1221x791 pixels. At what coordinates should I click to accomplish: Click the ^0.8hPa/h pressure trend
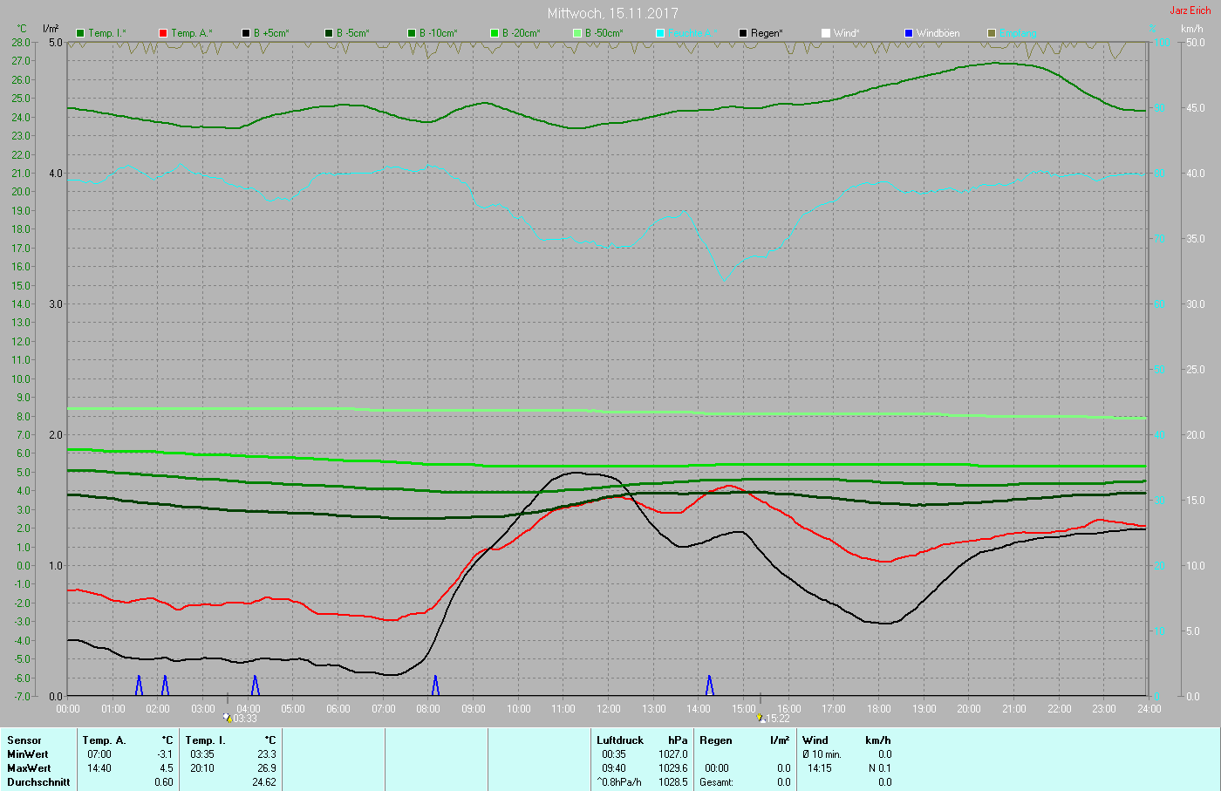pos(619,782)
